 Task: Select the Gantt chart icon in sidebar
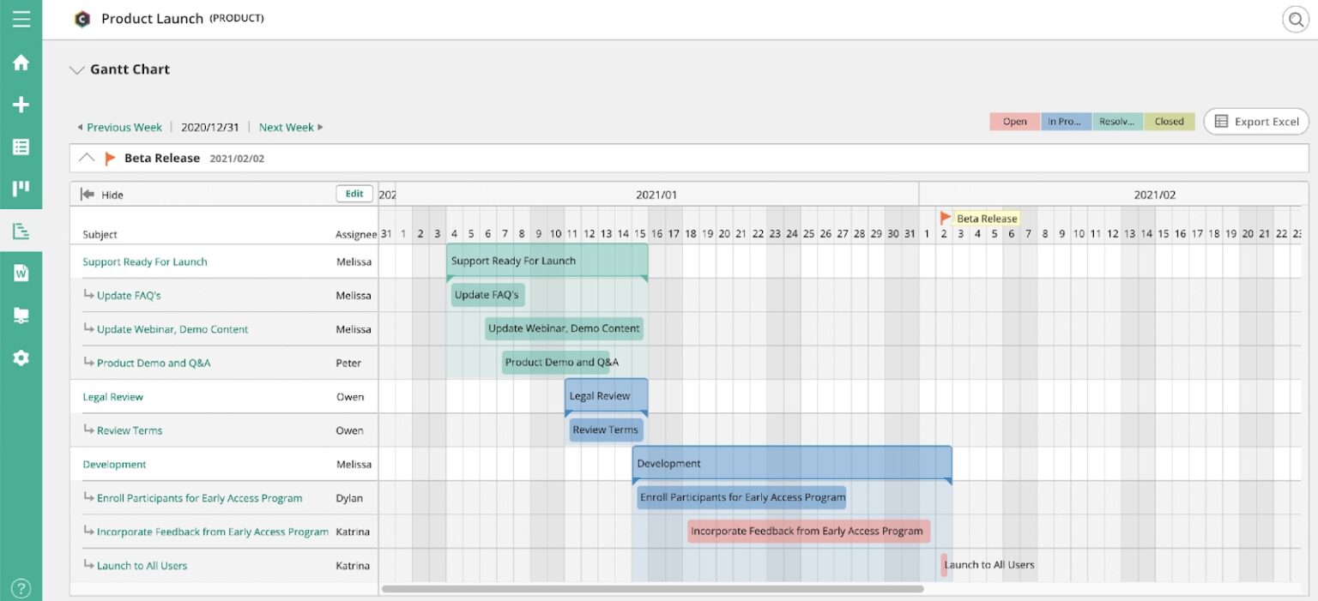point(21,230)
